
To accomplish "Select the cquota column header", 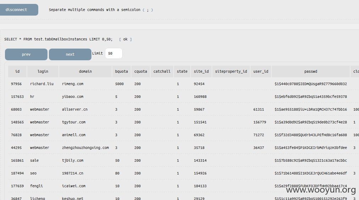I will pos(141,72).
